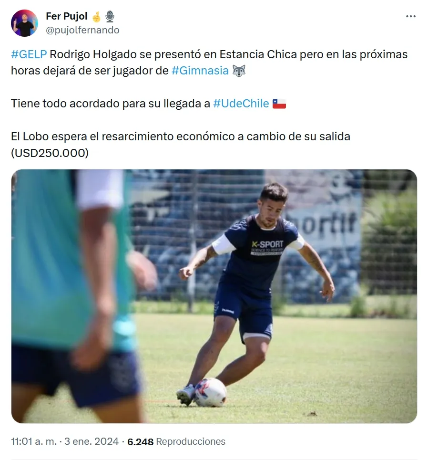Click the #UdeChile hashtag
428x461 pixels.
tap(241, 104)
